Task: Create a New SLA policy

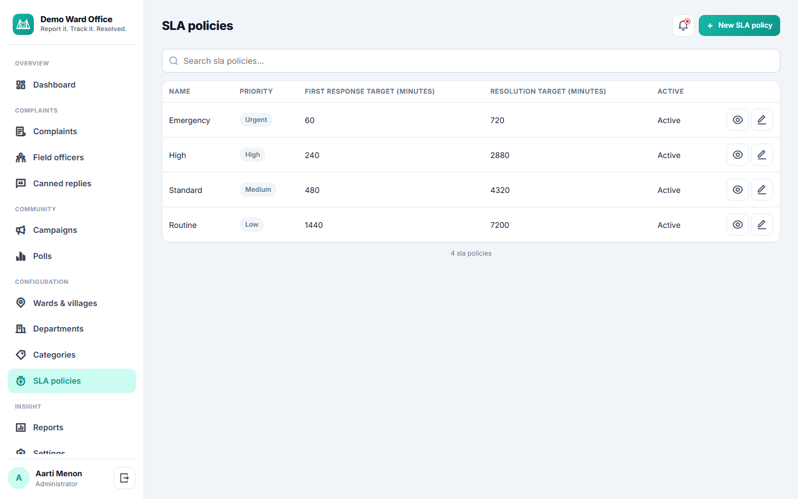Action: coord(739,26)
